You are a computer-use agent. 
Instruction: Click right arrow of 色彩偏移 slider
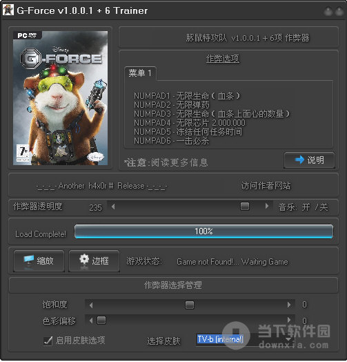pos(289,320)
